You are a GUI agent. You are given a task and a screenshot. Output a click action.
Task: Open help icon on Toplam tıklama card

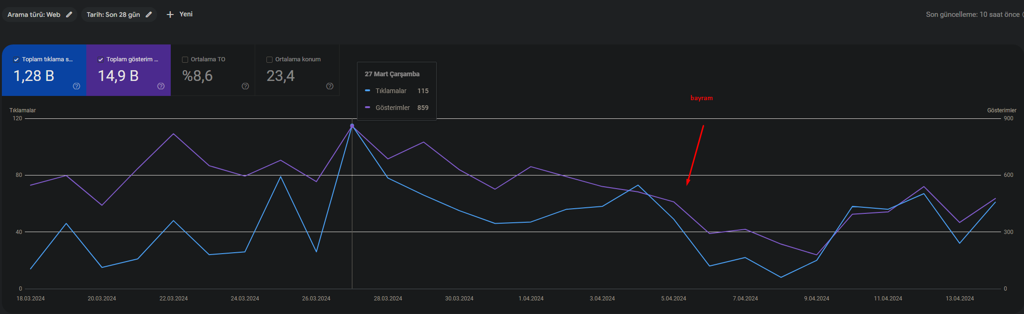76,86
